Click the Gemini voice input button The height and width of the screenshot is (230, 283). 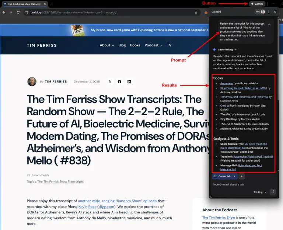tap(273, 192)
